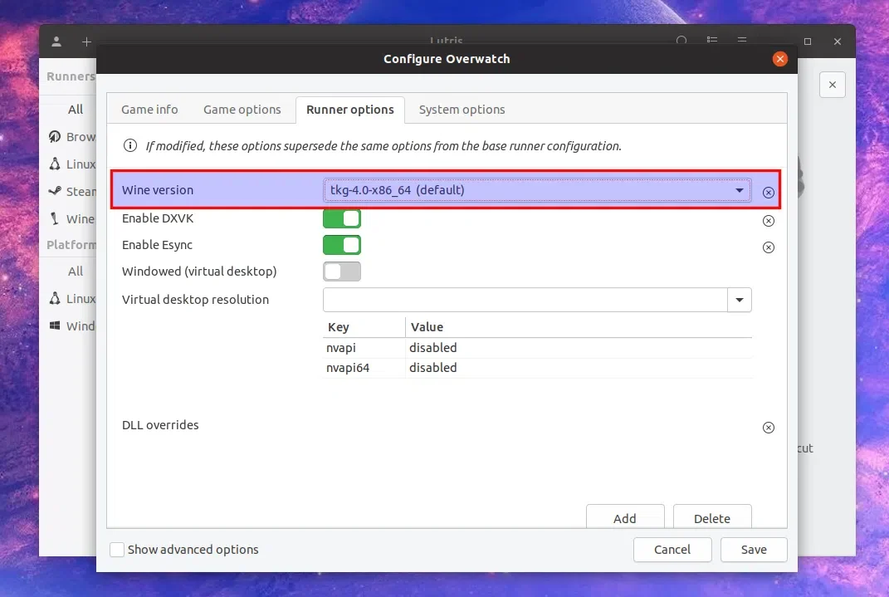Reset the Enable Esync option icon

tap(769, 247)
